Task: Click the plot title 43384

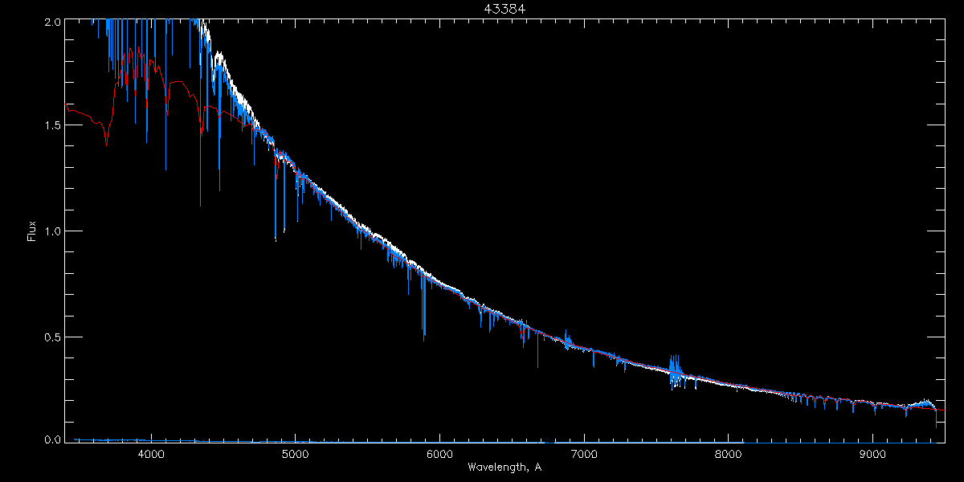Action: (504, 9)
